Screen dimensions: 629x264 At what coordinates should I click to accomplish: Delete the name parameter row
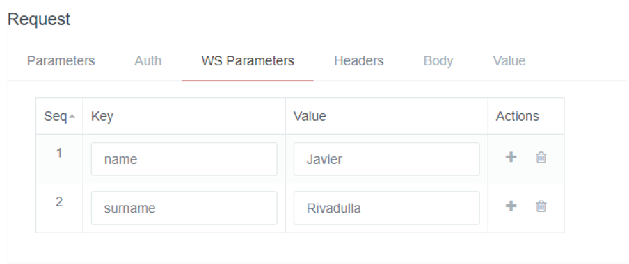[x=541, y=158]
